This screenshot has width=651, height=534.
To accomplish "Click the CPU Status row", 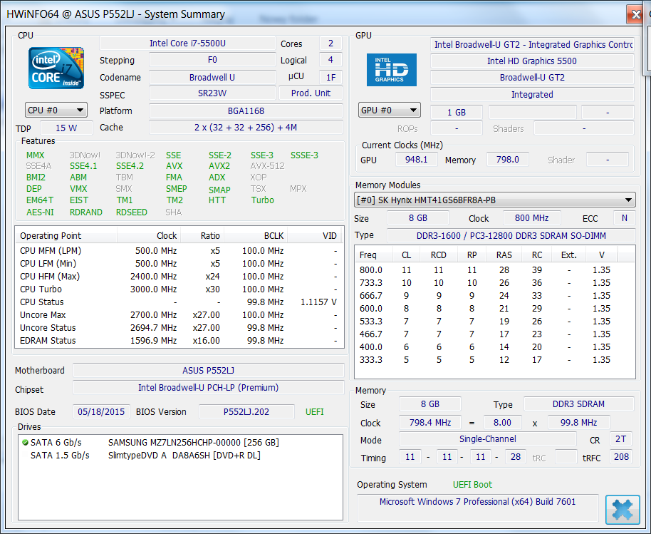I will pos(179,302).
